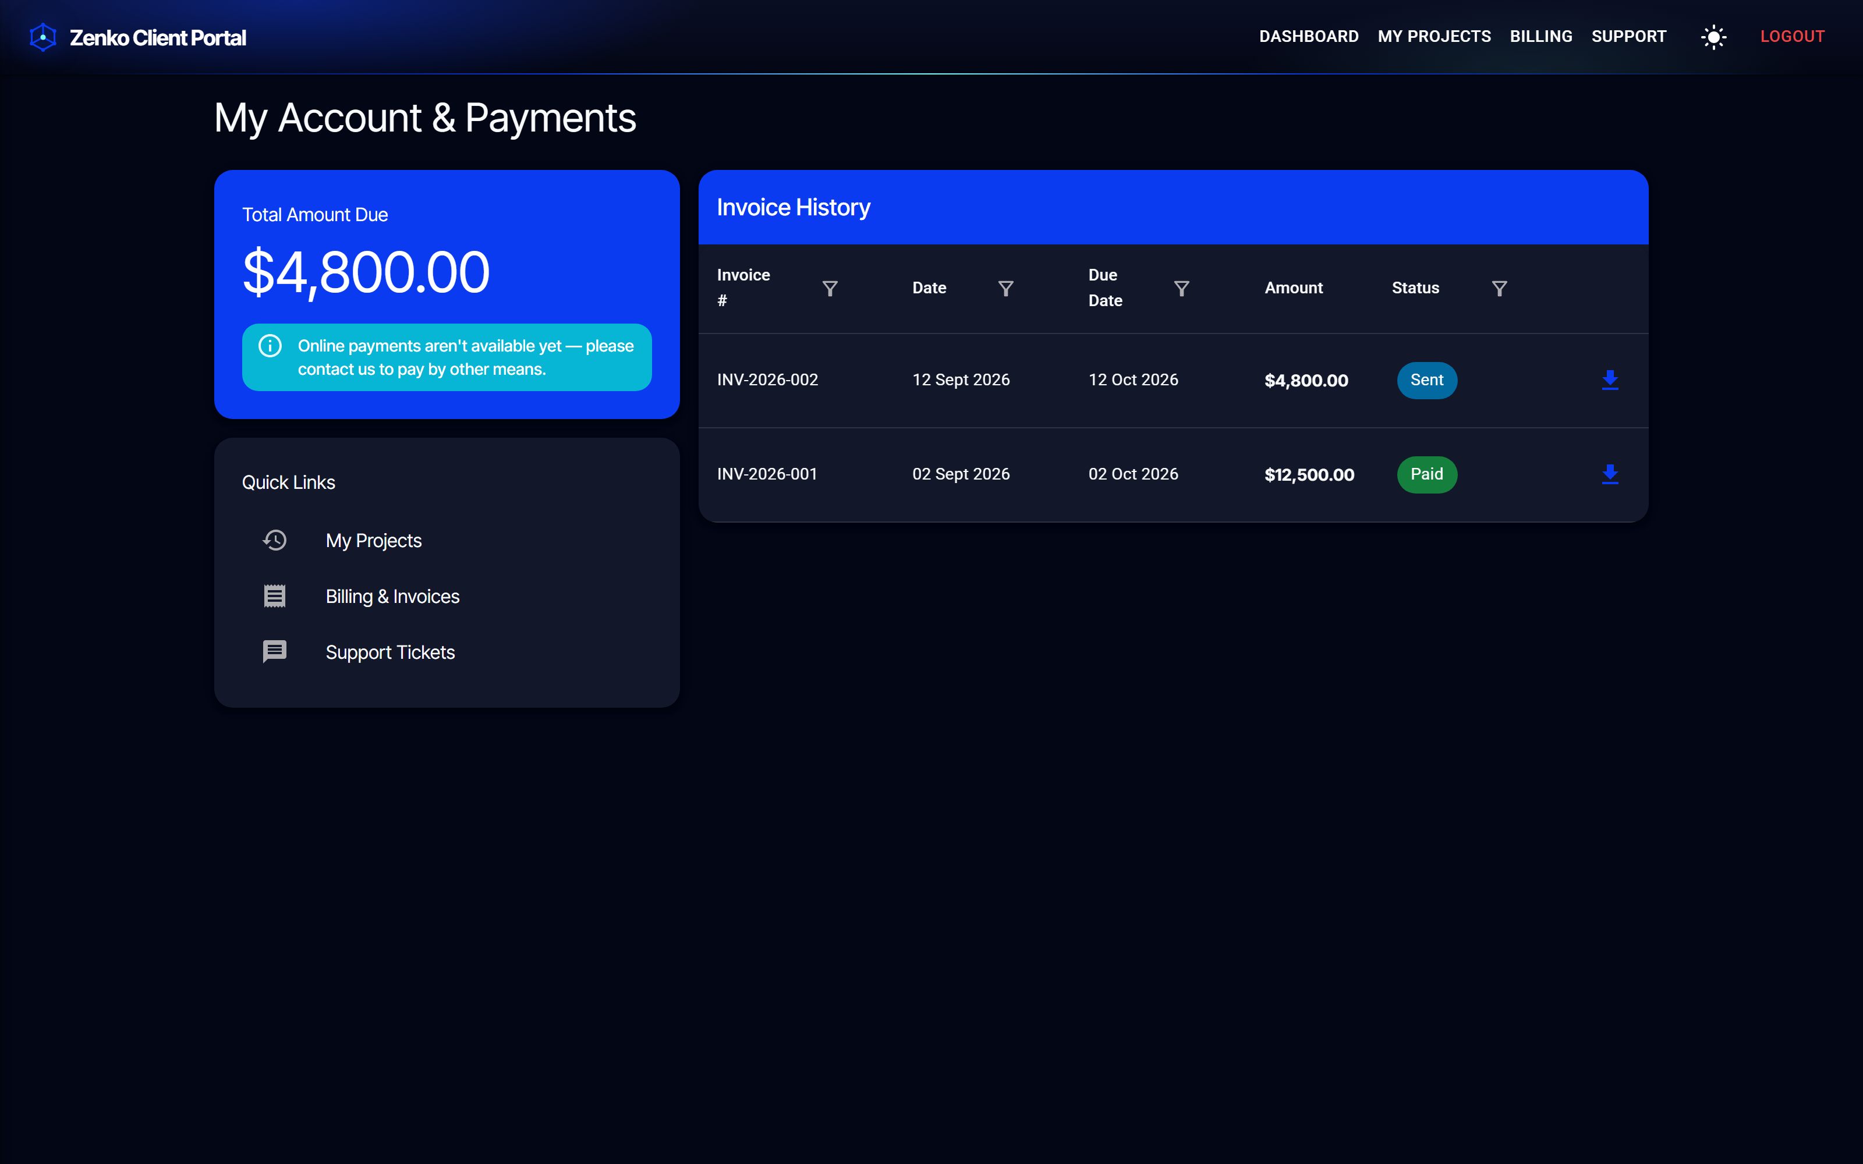Select invoice number INV-2026-002
The height and width of the screenshot is (1164, 1863).
tap(767, 379)
